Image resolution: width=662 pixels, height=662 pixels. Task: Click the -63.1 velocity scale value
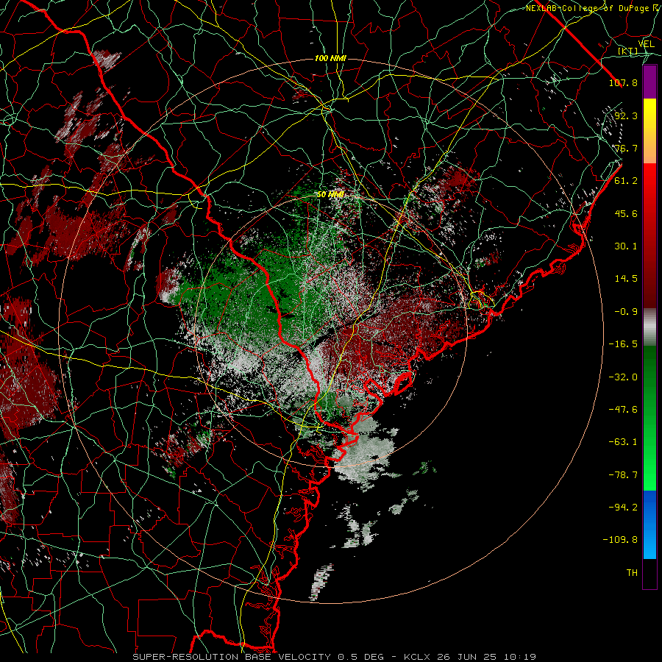point(623,442)
